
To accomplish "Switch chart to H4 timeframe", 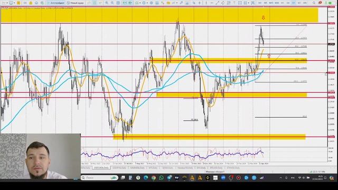I will (288, 3).
